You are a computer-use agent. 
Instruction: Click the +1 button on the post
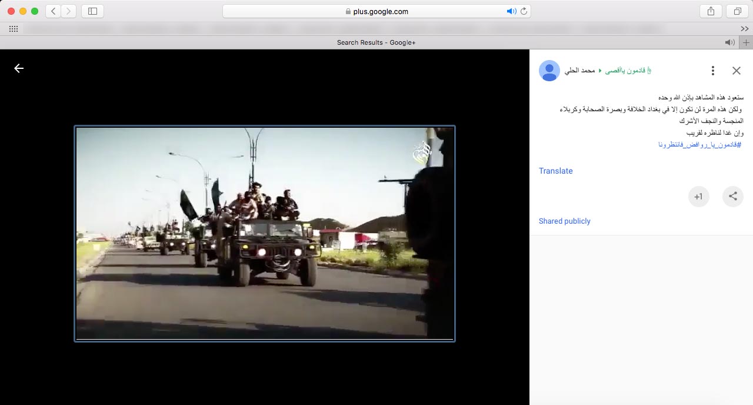[x=698, y=197]
